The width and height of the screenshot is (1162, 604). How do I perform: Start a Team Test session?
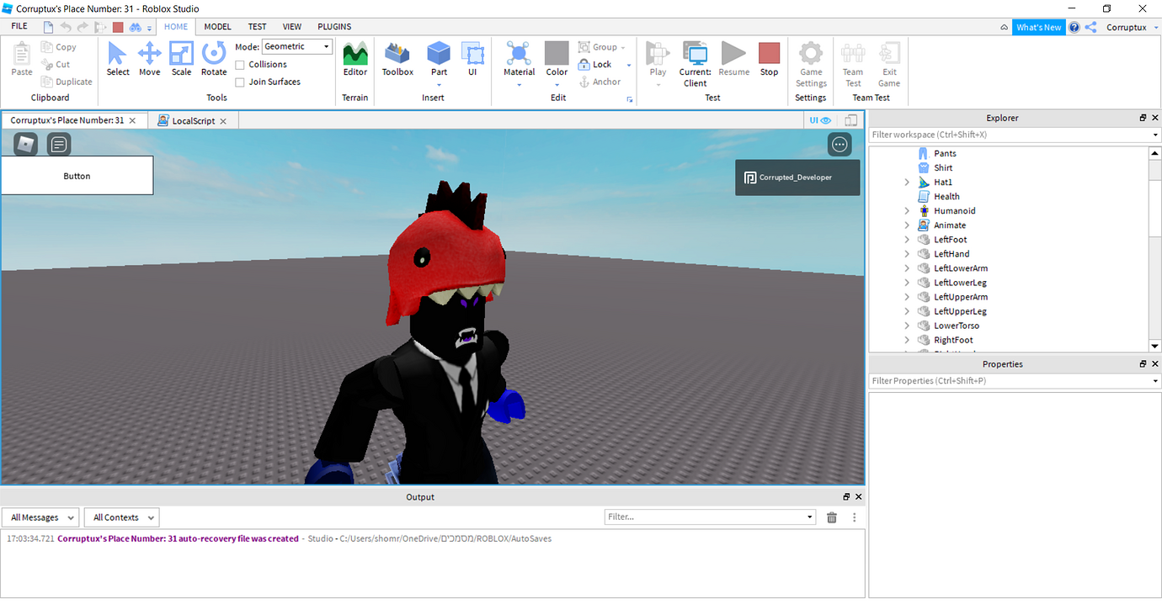(x=852, y=62)
